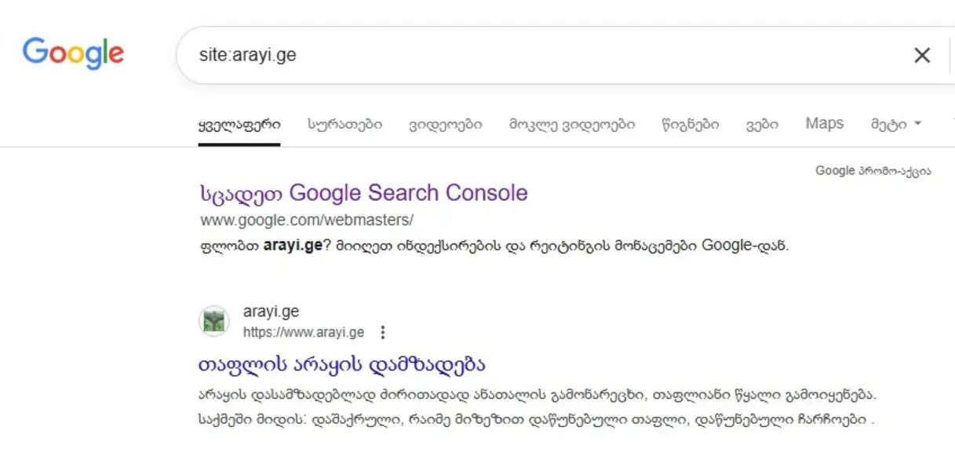955x471 pixels.
Task: Click the Google პრომო-აქცია label
Action: 873,170
